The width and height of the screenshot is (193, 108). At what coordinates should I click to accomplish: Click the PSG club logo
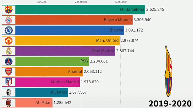(x=9, y=61)
